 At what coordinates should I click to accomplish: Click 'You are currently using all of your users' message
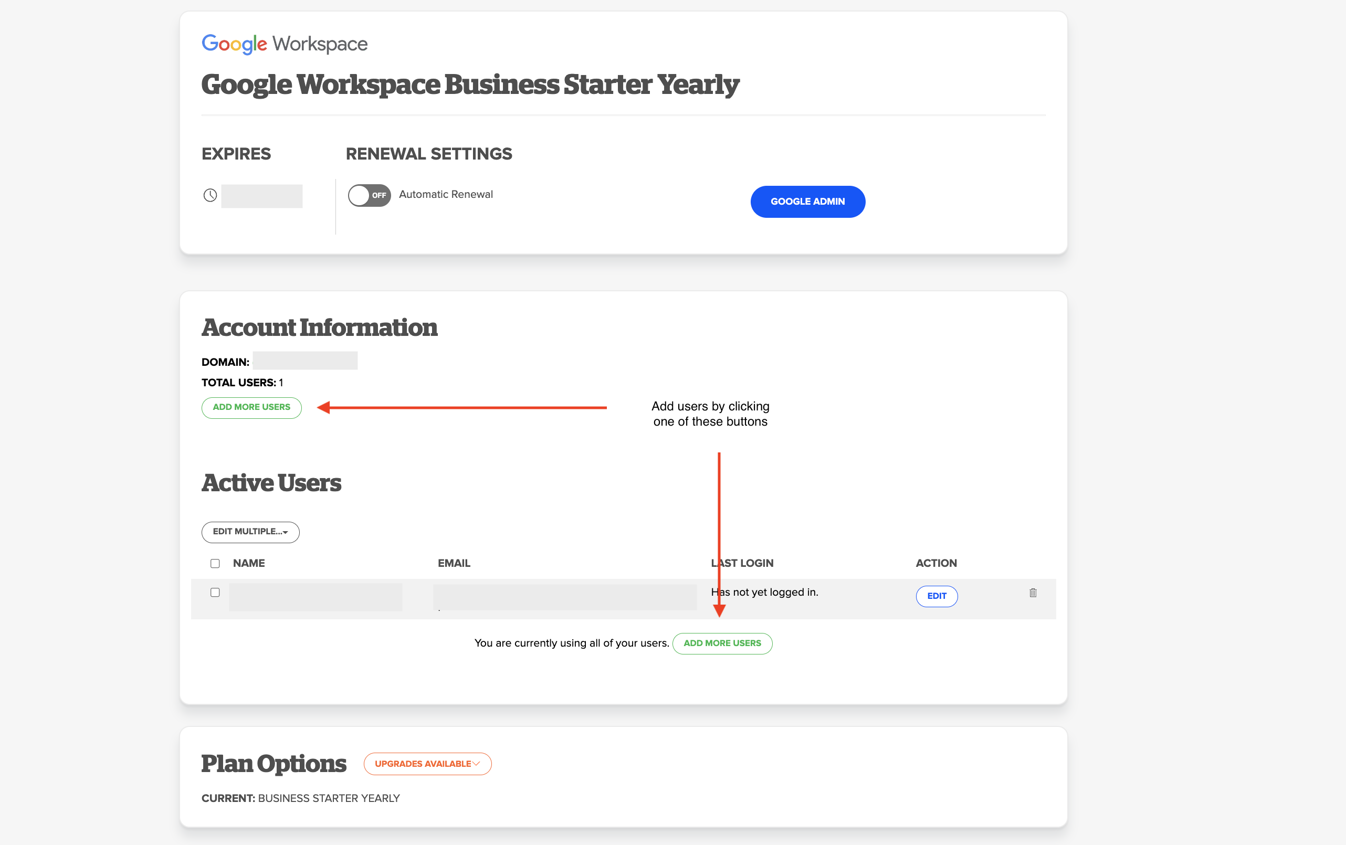572,643
